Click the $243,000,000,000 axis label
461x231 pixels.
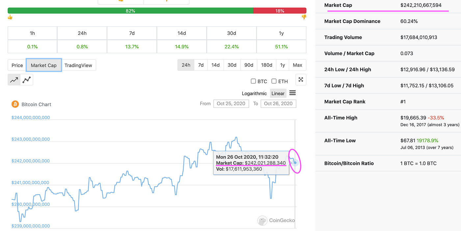pos(31,139)
